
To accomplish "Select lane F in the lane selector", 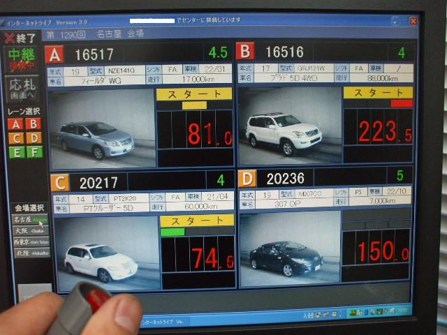I will click(34, 151).
